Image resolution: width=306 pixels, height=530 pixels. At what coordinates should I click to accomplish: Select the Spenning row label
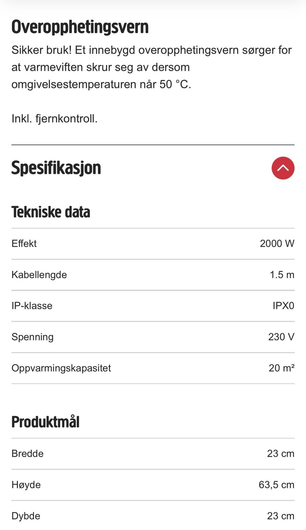click(x=33, y=337)
